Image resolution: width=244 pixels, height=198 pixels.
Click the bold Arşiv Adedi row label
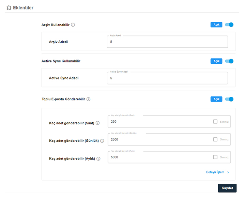[x=58, y=42]
